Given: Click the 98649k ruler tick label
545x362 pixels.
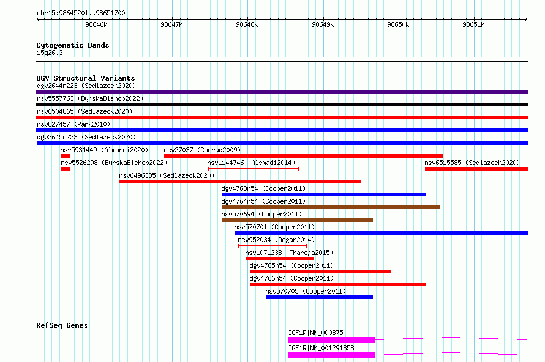Looking at the screenshot, I should pos(323,24).
